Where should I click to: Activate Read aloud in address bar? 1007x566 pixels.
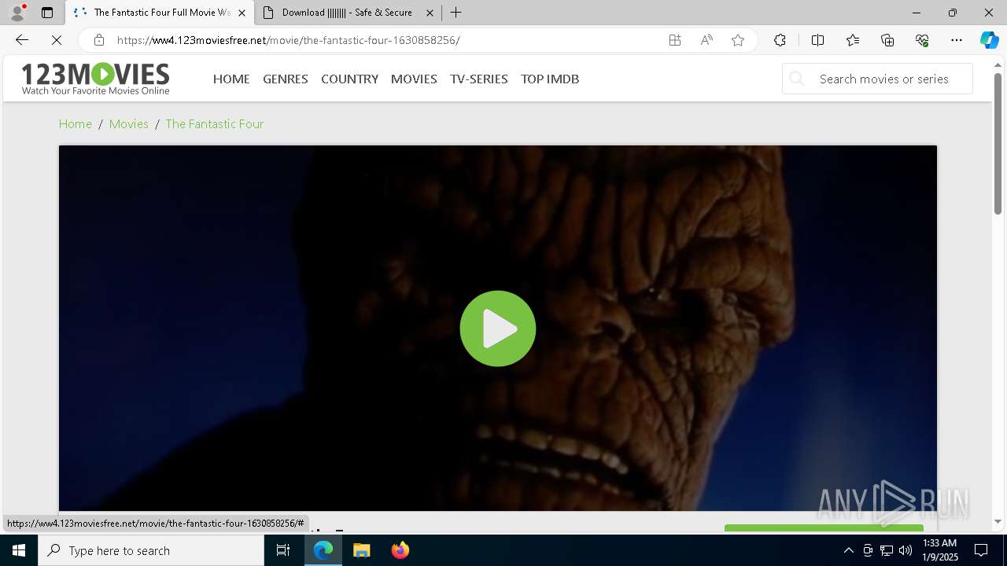tap(706, 40)
